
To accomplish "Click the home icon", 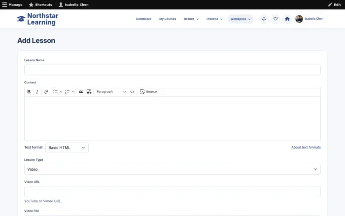I will click(287, 19).
